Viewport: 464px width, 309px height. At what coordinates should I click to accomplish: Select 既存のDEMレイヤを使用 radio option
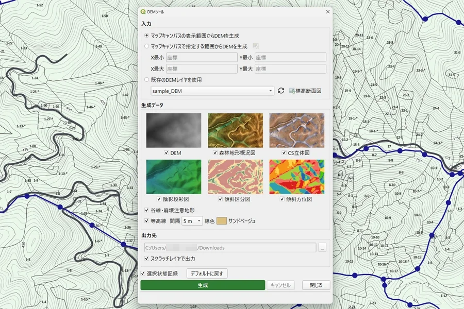(146, 79)
